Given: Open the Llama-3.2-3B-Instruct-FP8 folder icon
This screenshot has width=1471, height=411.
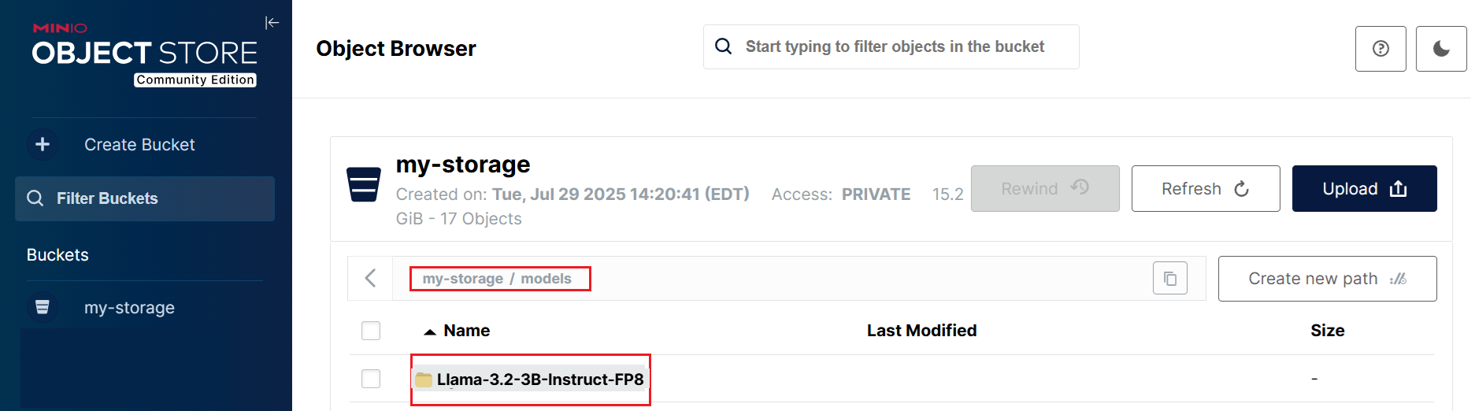Looking at the screenshot, I should (x=424, y=380).
